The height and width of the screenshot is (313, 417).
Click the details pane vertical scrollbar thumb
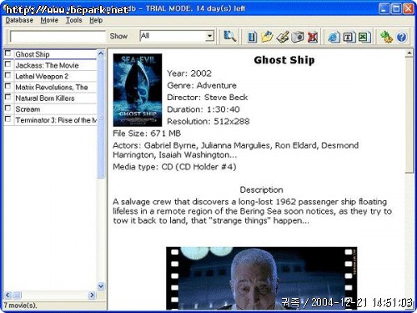pos(409,115)
